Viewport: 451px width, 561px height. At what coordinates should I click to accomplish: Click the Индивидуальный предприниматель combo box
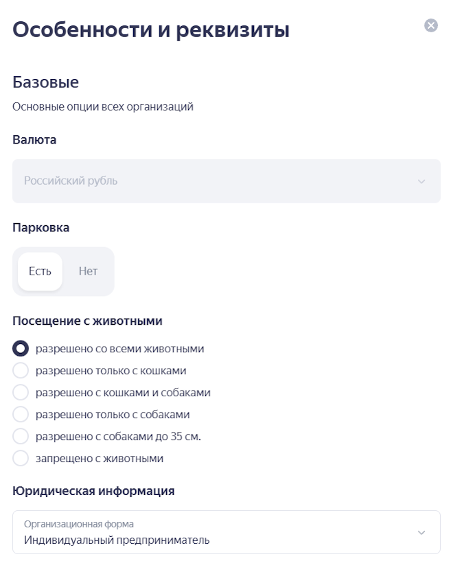tap(227, 532)
